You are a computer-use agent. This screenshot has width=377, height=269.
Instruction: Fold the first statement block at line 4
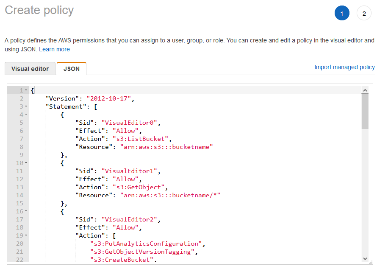coord(26,115)
